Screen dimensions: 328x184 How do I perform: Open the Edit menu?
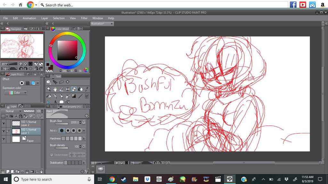pos(15,18)
